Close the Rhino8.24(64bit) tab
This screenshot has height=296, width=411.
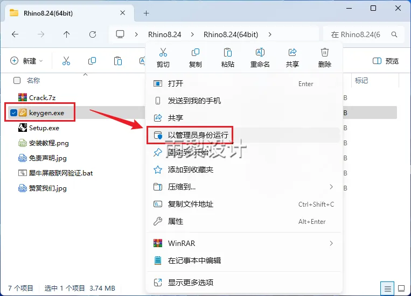pyautogui.click(x=122, y=13)
